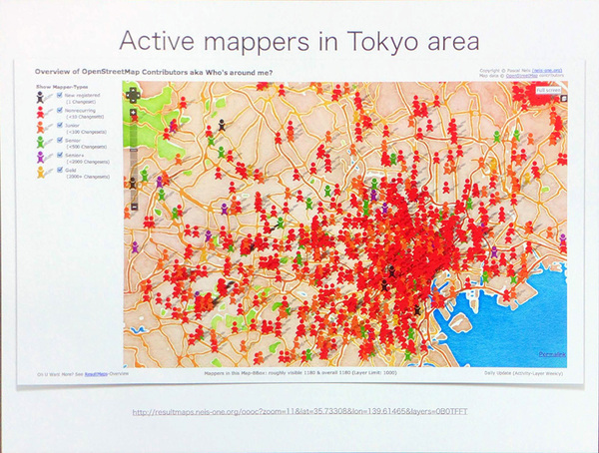Click the purple Senior+ mapper legend icon
Viewport: 599px width, 453px height.
(x=42, y=157)
